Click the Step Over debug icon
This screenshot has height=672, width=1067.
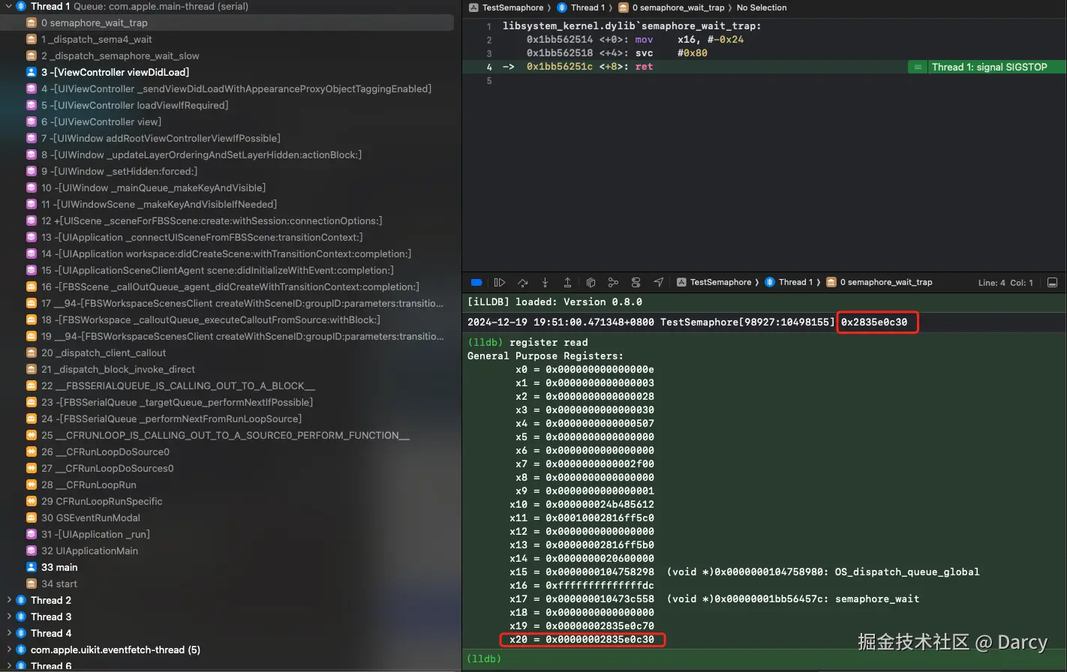(522, 283)
